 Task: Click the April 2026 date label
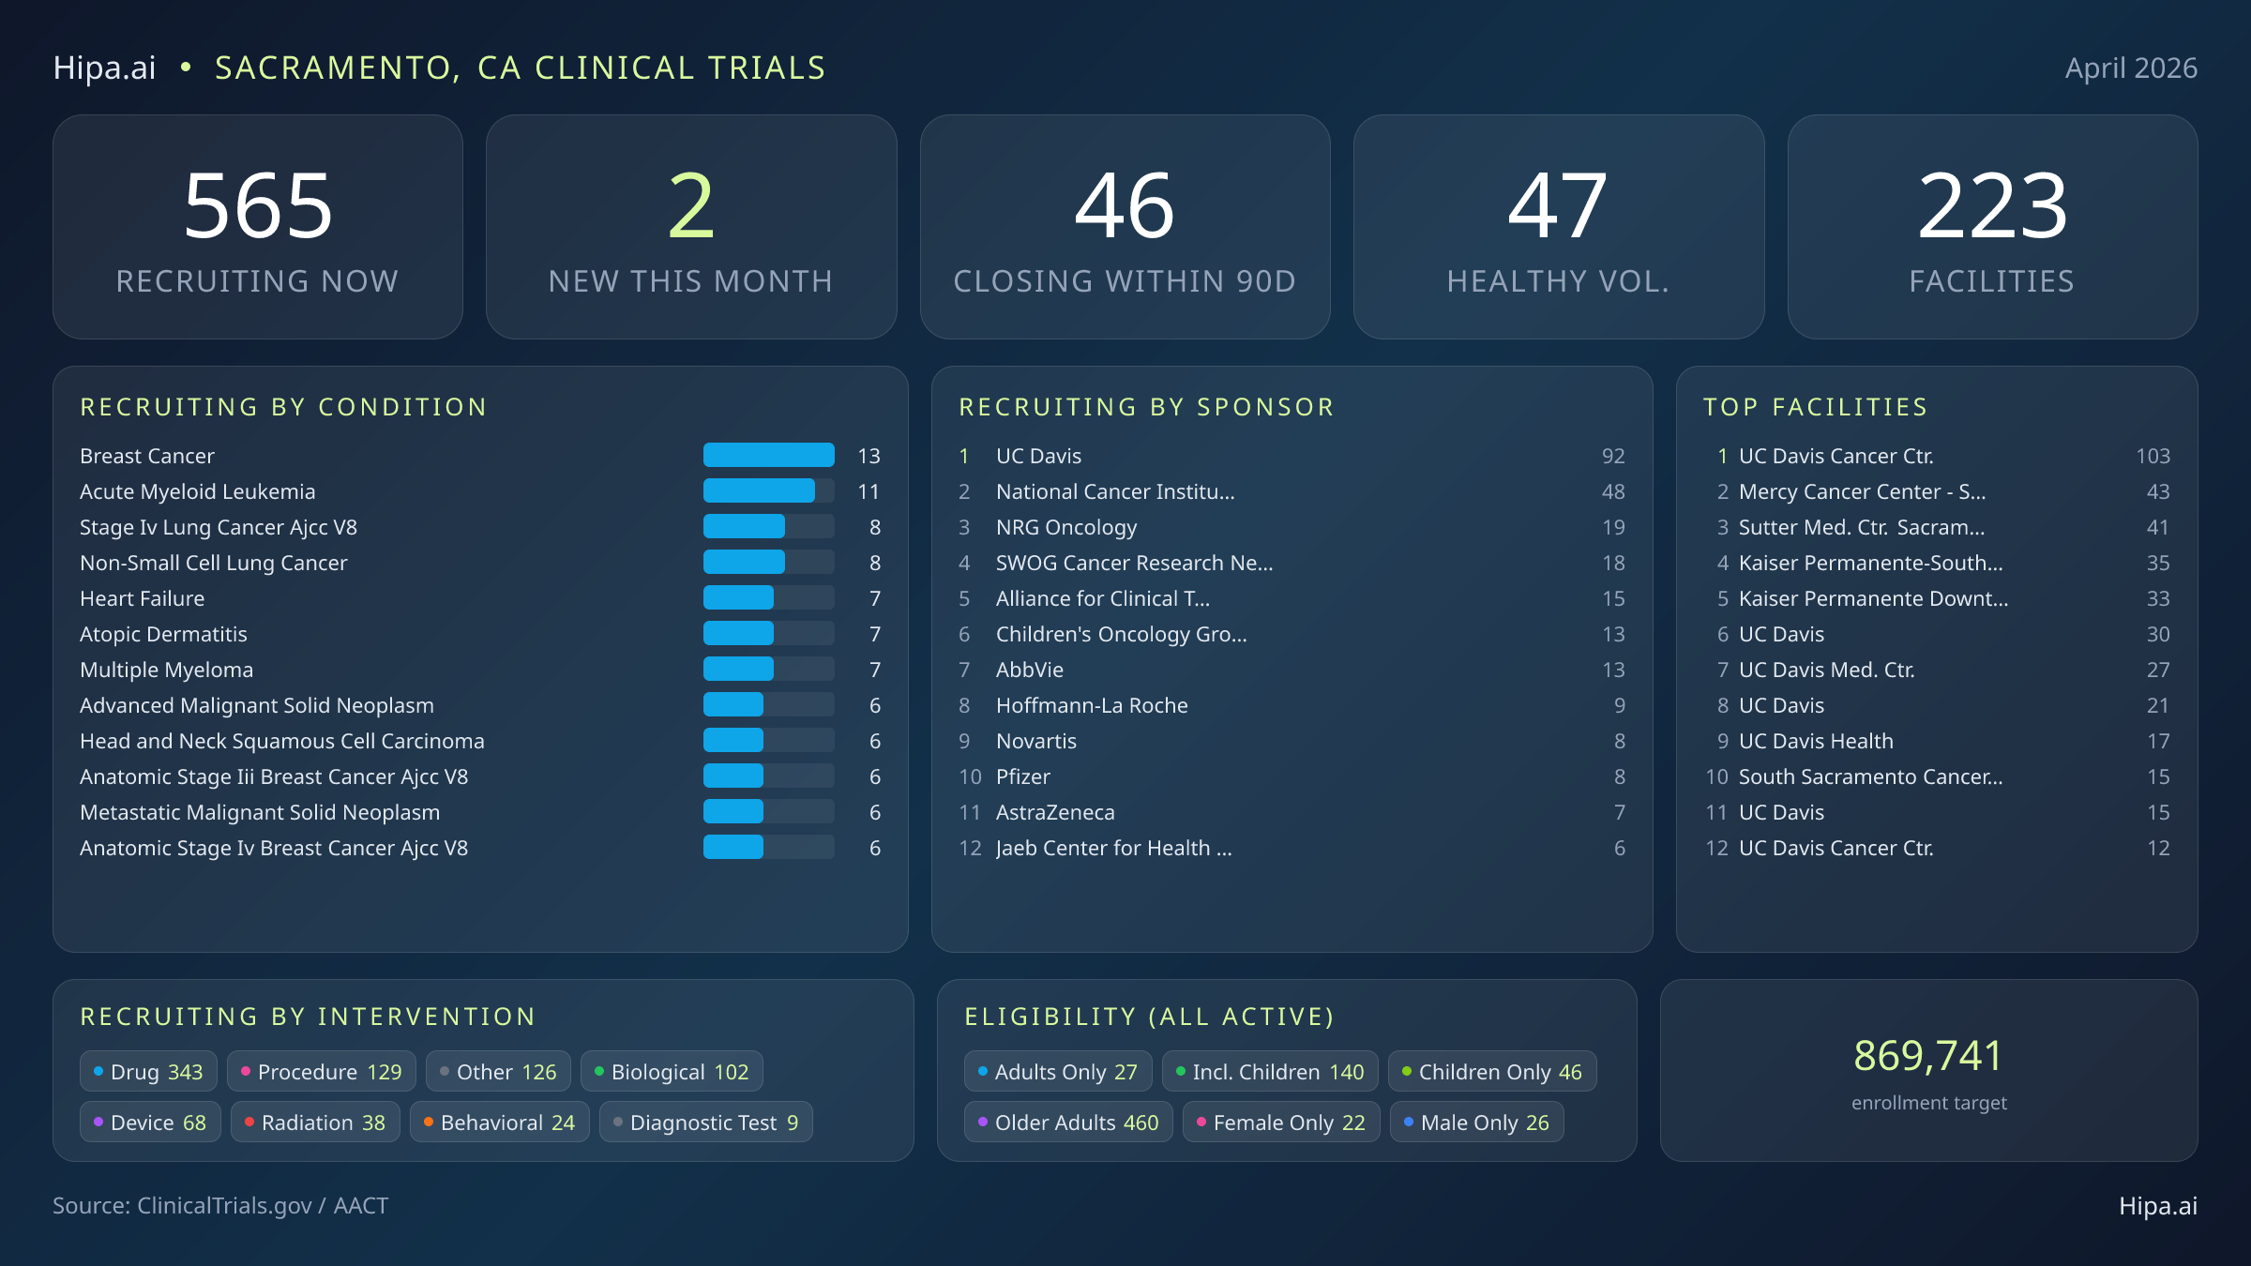click(2131, 68)
